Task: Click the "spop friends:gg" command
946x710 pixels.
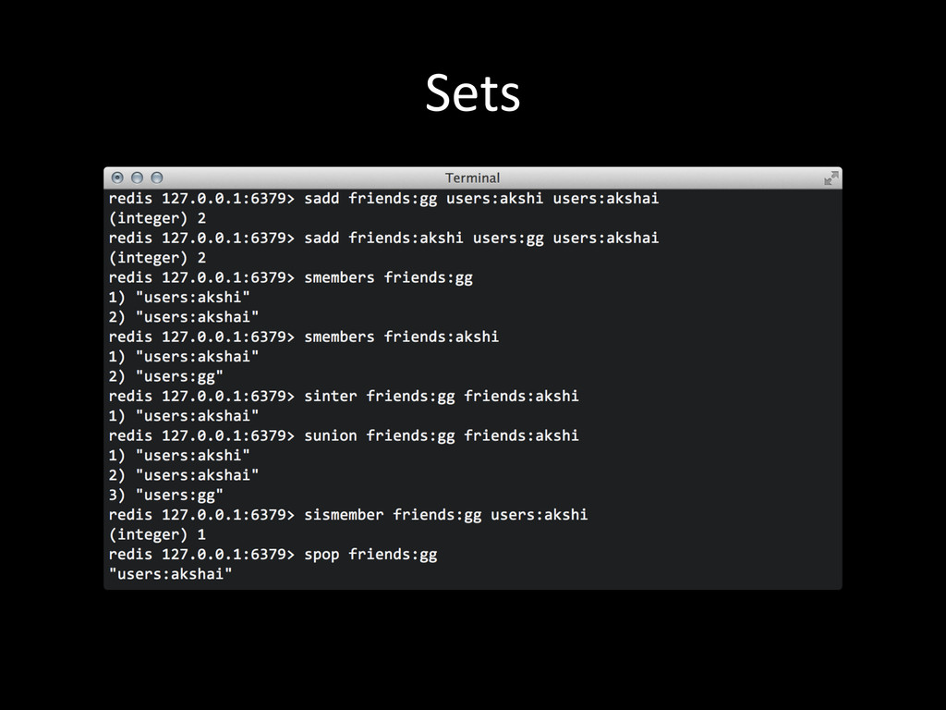Action: pos(370,555)
